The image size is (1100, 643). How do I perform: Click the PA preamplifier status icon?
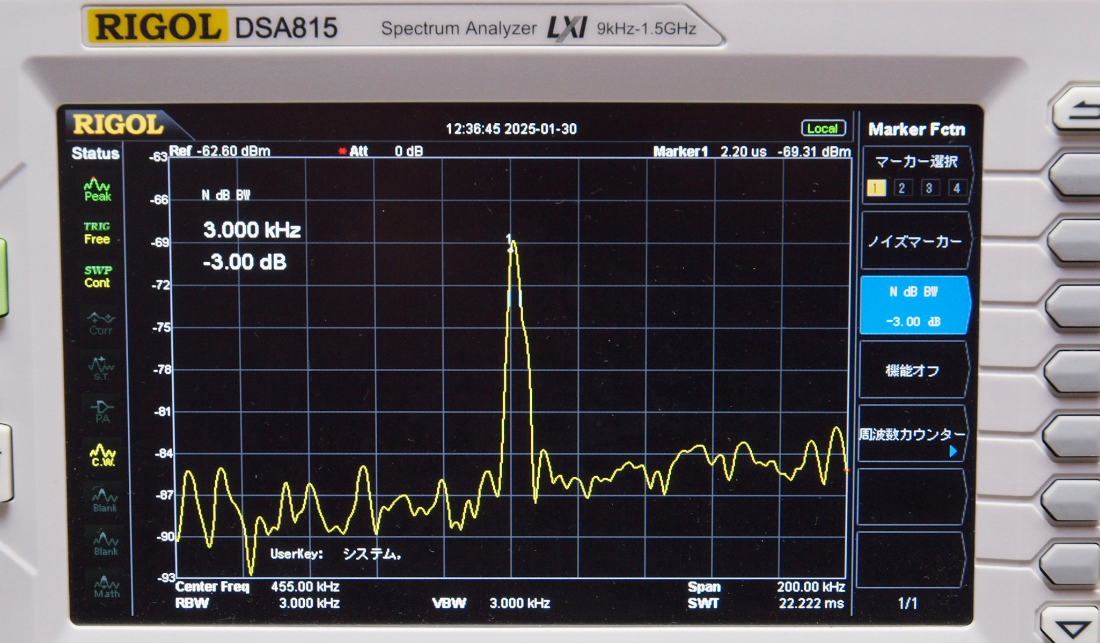[101, 412]
